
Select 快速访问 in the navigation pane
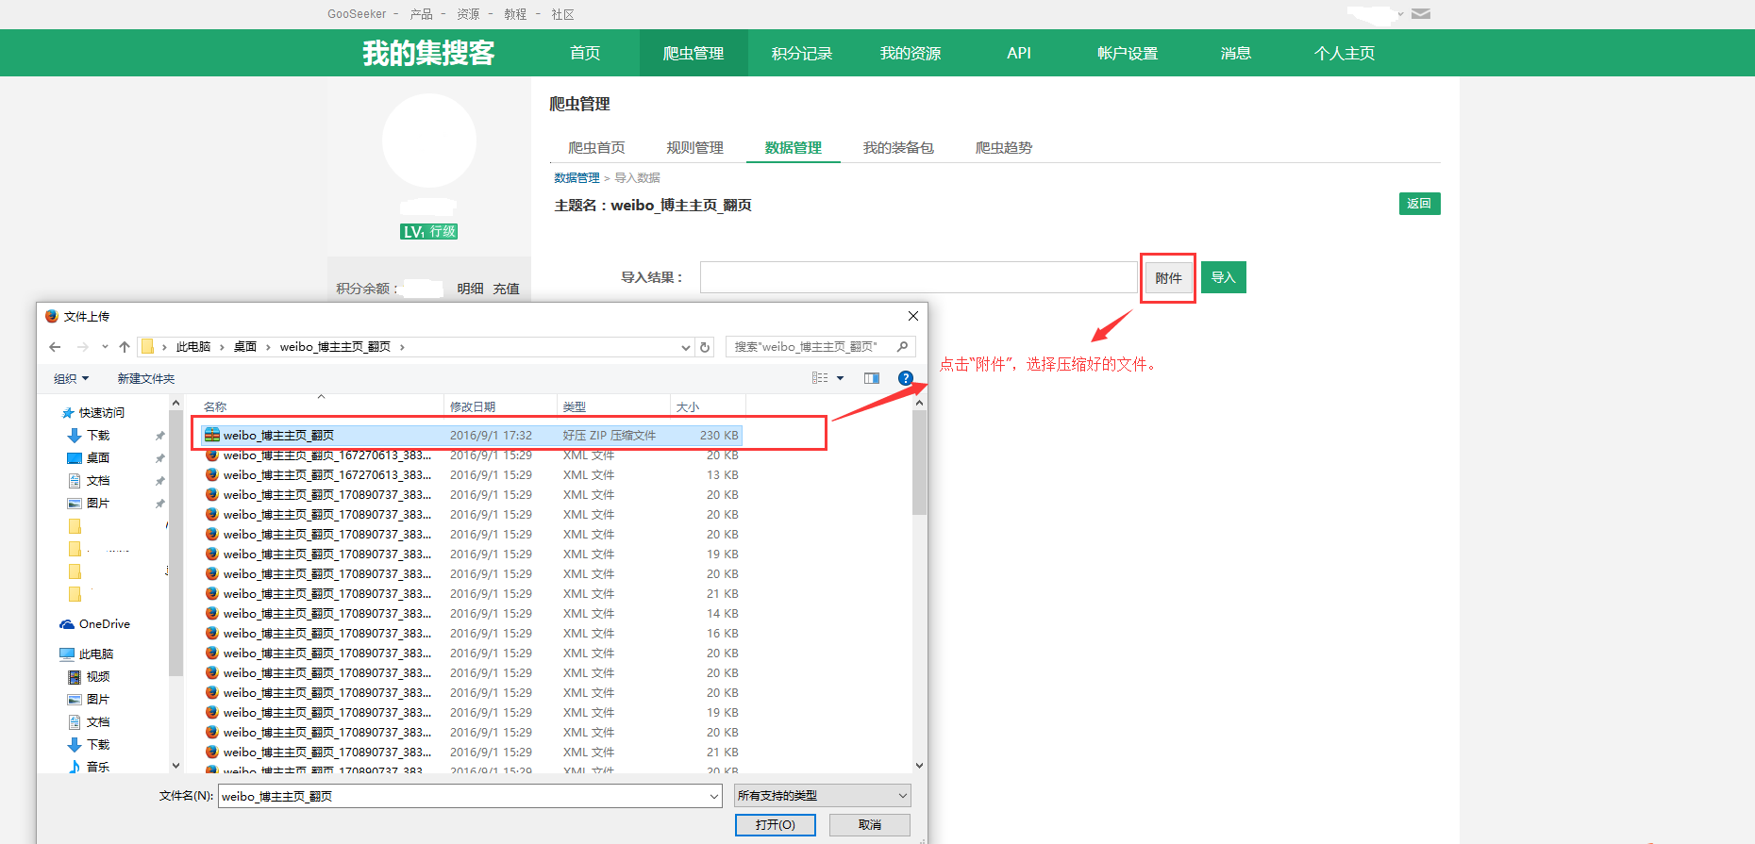[92, 413]
